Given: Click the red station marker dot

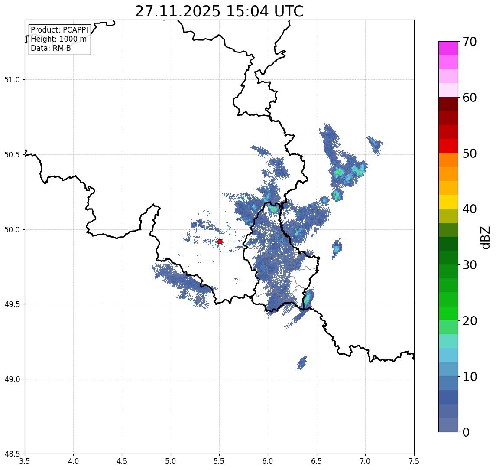Looking at the screenshot, I should [x=220, y=242].
